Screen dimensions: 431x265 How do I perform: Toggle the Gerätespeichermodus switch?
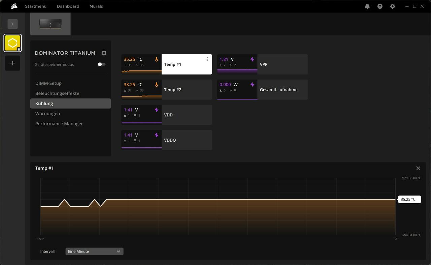click(101, 64)
